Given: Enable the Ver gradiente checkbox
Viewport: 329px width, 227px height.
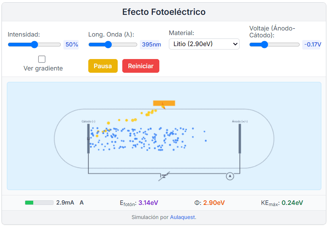Looking at the screenshot, I should 42,59.
